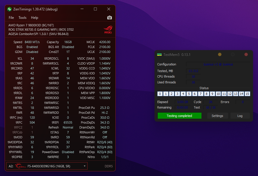Click the Elapsed time value
This screenshot has width=258, height=176.
point(182,102)
